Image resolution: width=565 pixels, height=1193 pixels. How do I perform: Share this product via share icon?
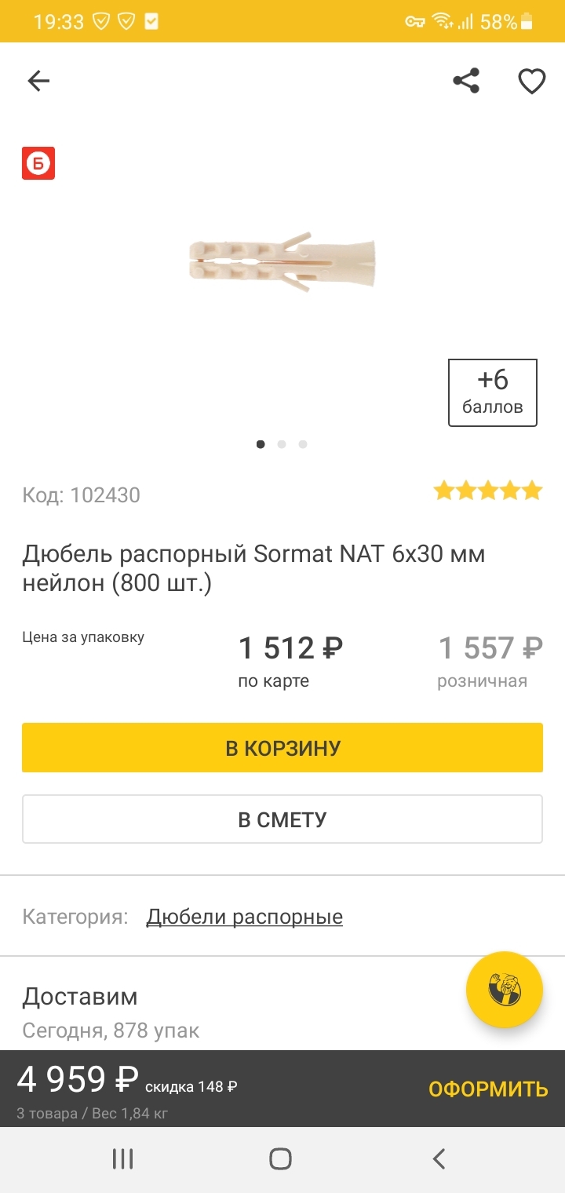coord(466,81)
